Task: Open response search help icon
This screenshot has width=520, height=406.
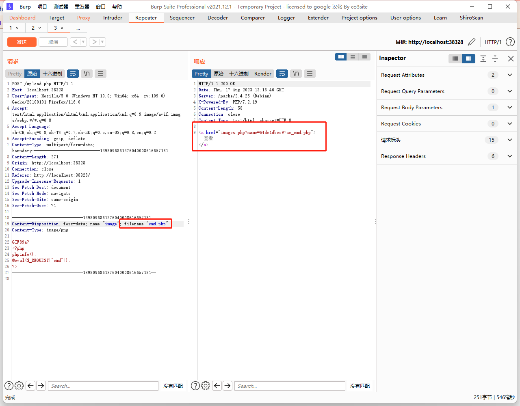Action: 195,386
